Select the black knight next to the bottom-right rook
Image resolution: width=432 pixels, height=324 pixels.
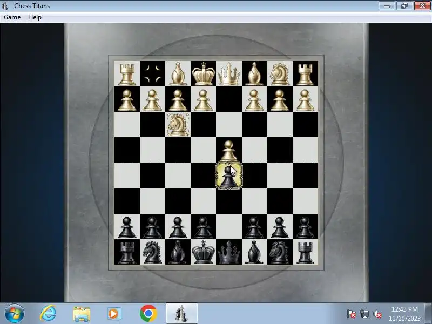pos(279,252)
